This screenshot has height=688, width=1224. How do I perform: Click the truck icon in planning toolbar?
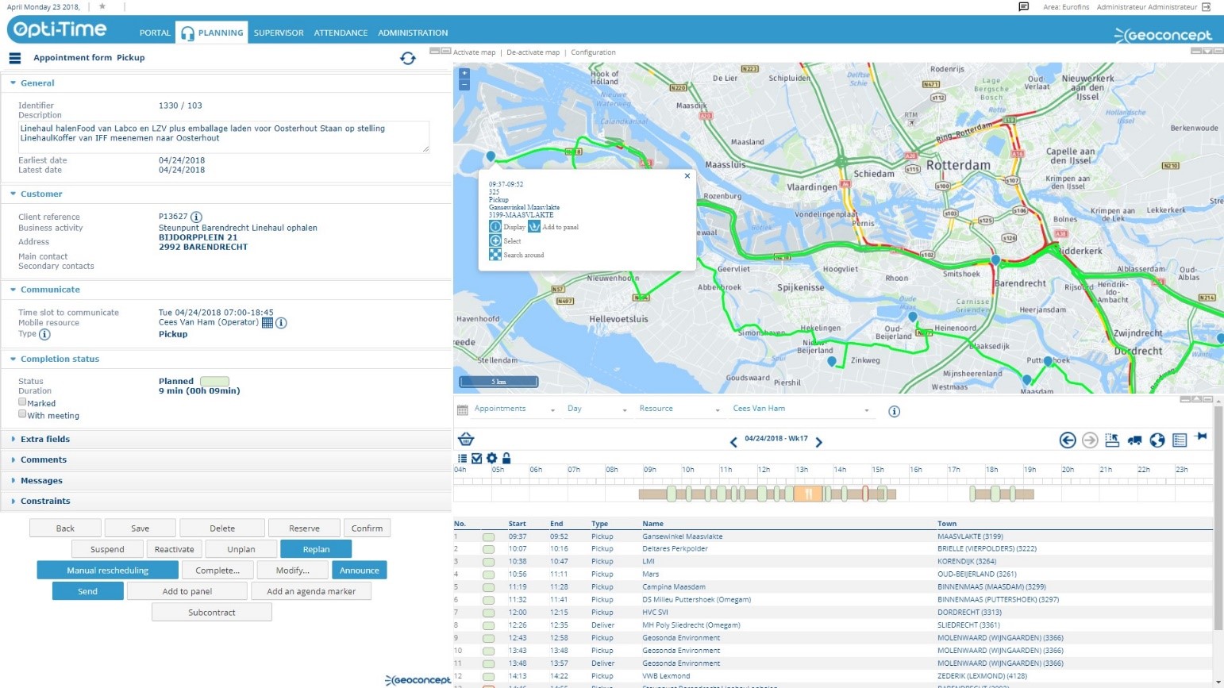(x=1134, y=440)
